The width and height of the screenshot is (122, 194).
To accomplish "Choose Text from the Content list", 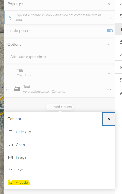I will (x=60, y=170).
